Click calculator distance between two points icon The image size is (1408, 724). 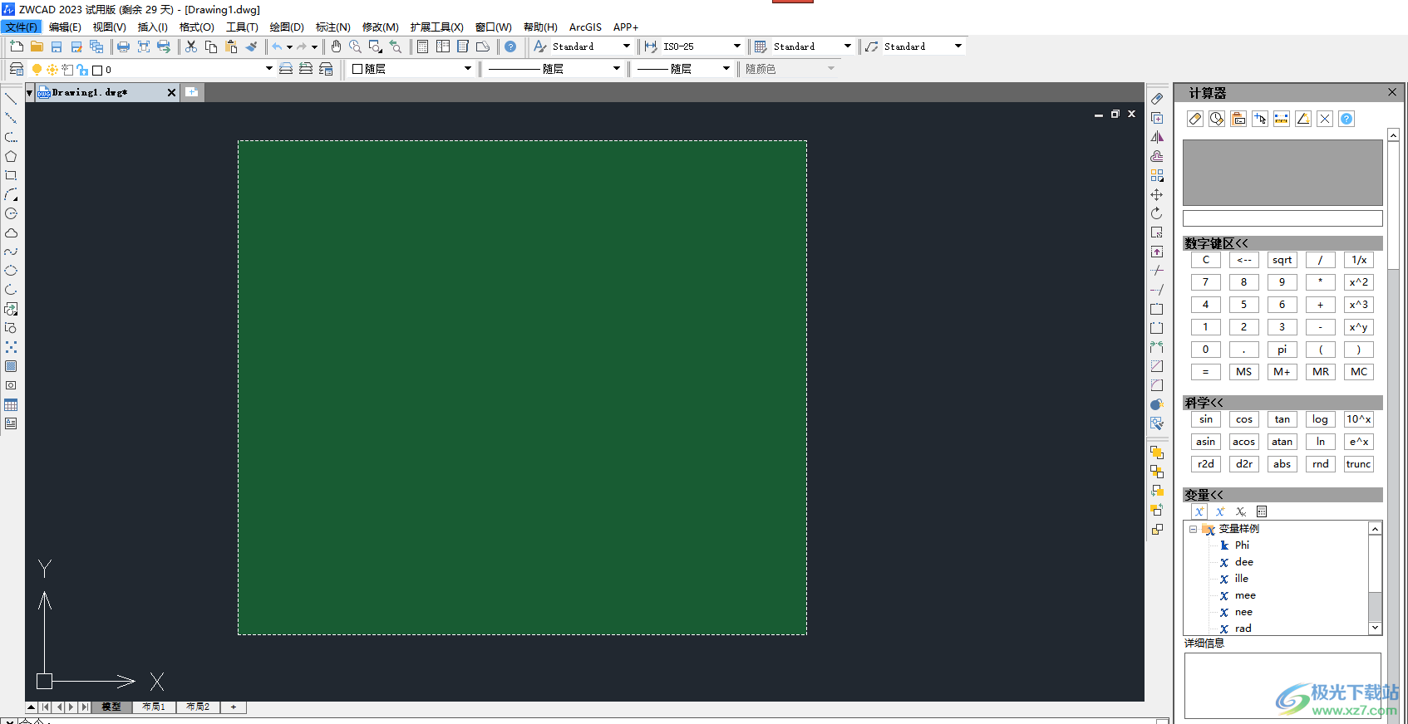coord(1282,119)
